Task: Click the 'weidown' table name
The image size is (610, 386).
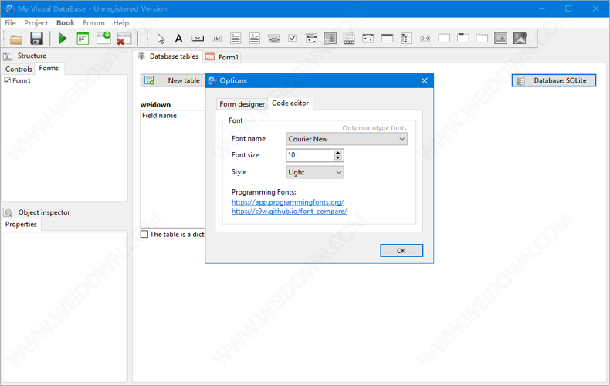Action: point(155,105)
